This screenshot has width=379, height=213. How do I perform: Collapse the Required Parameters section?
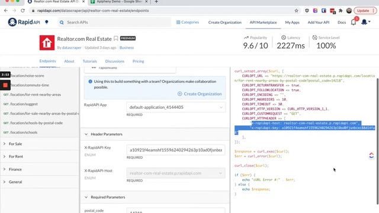(155, 197)
